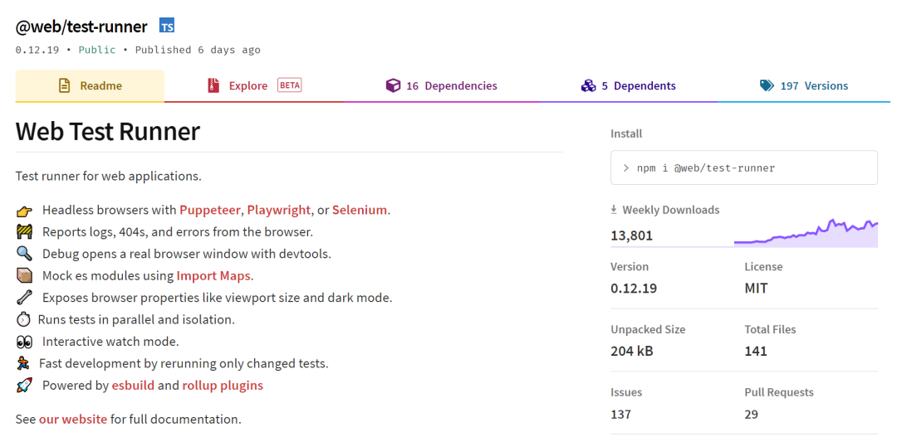Visit the rollup plugins link
The height and width of the screenshot is (442, 897).
tap(223, 385)
